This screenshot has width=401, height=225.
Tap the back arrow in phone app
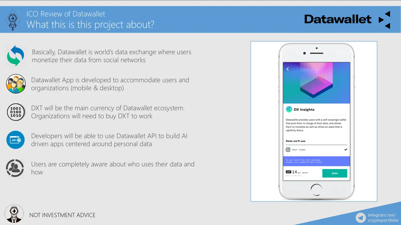pyautogui.click(x=288, y=69)
